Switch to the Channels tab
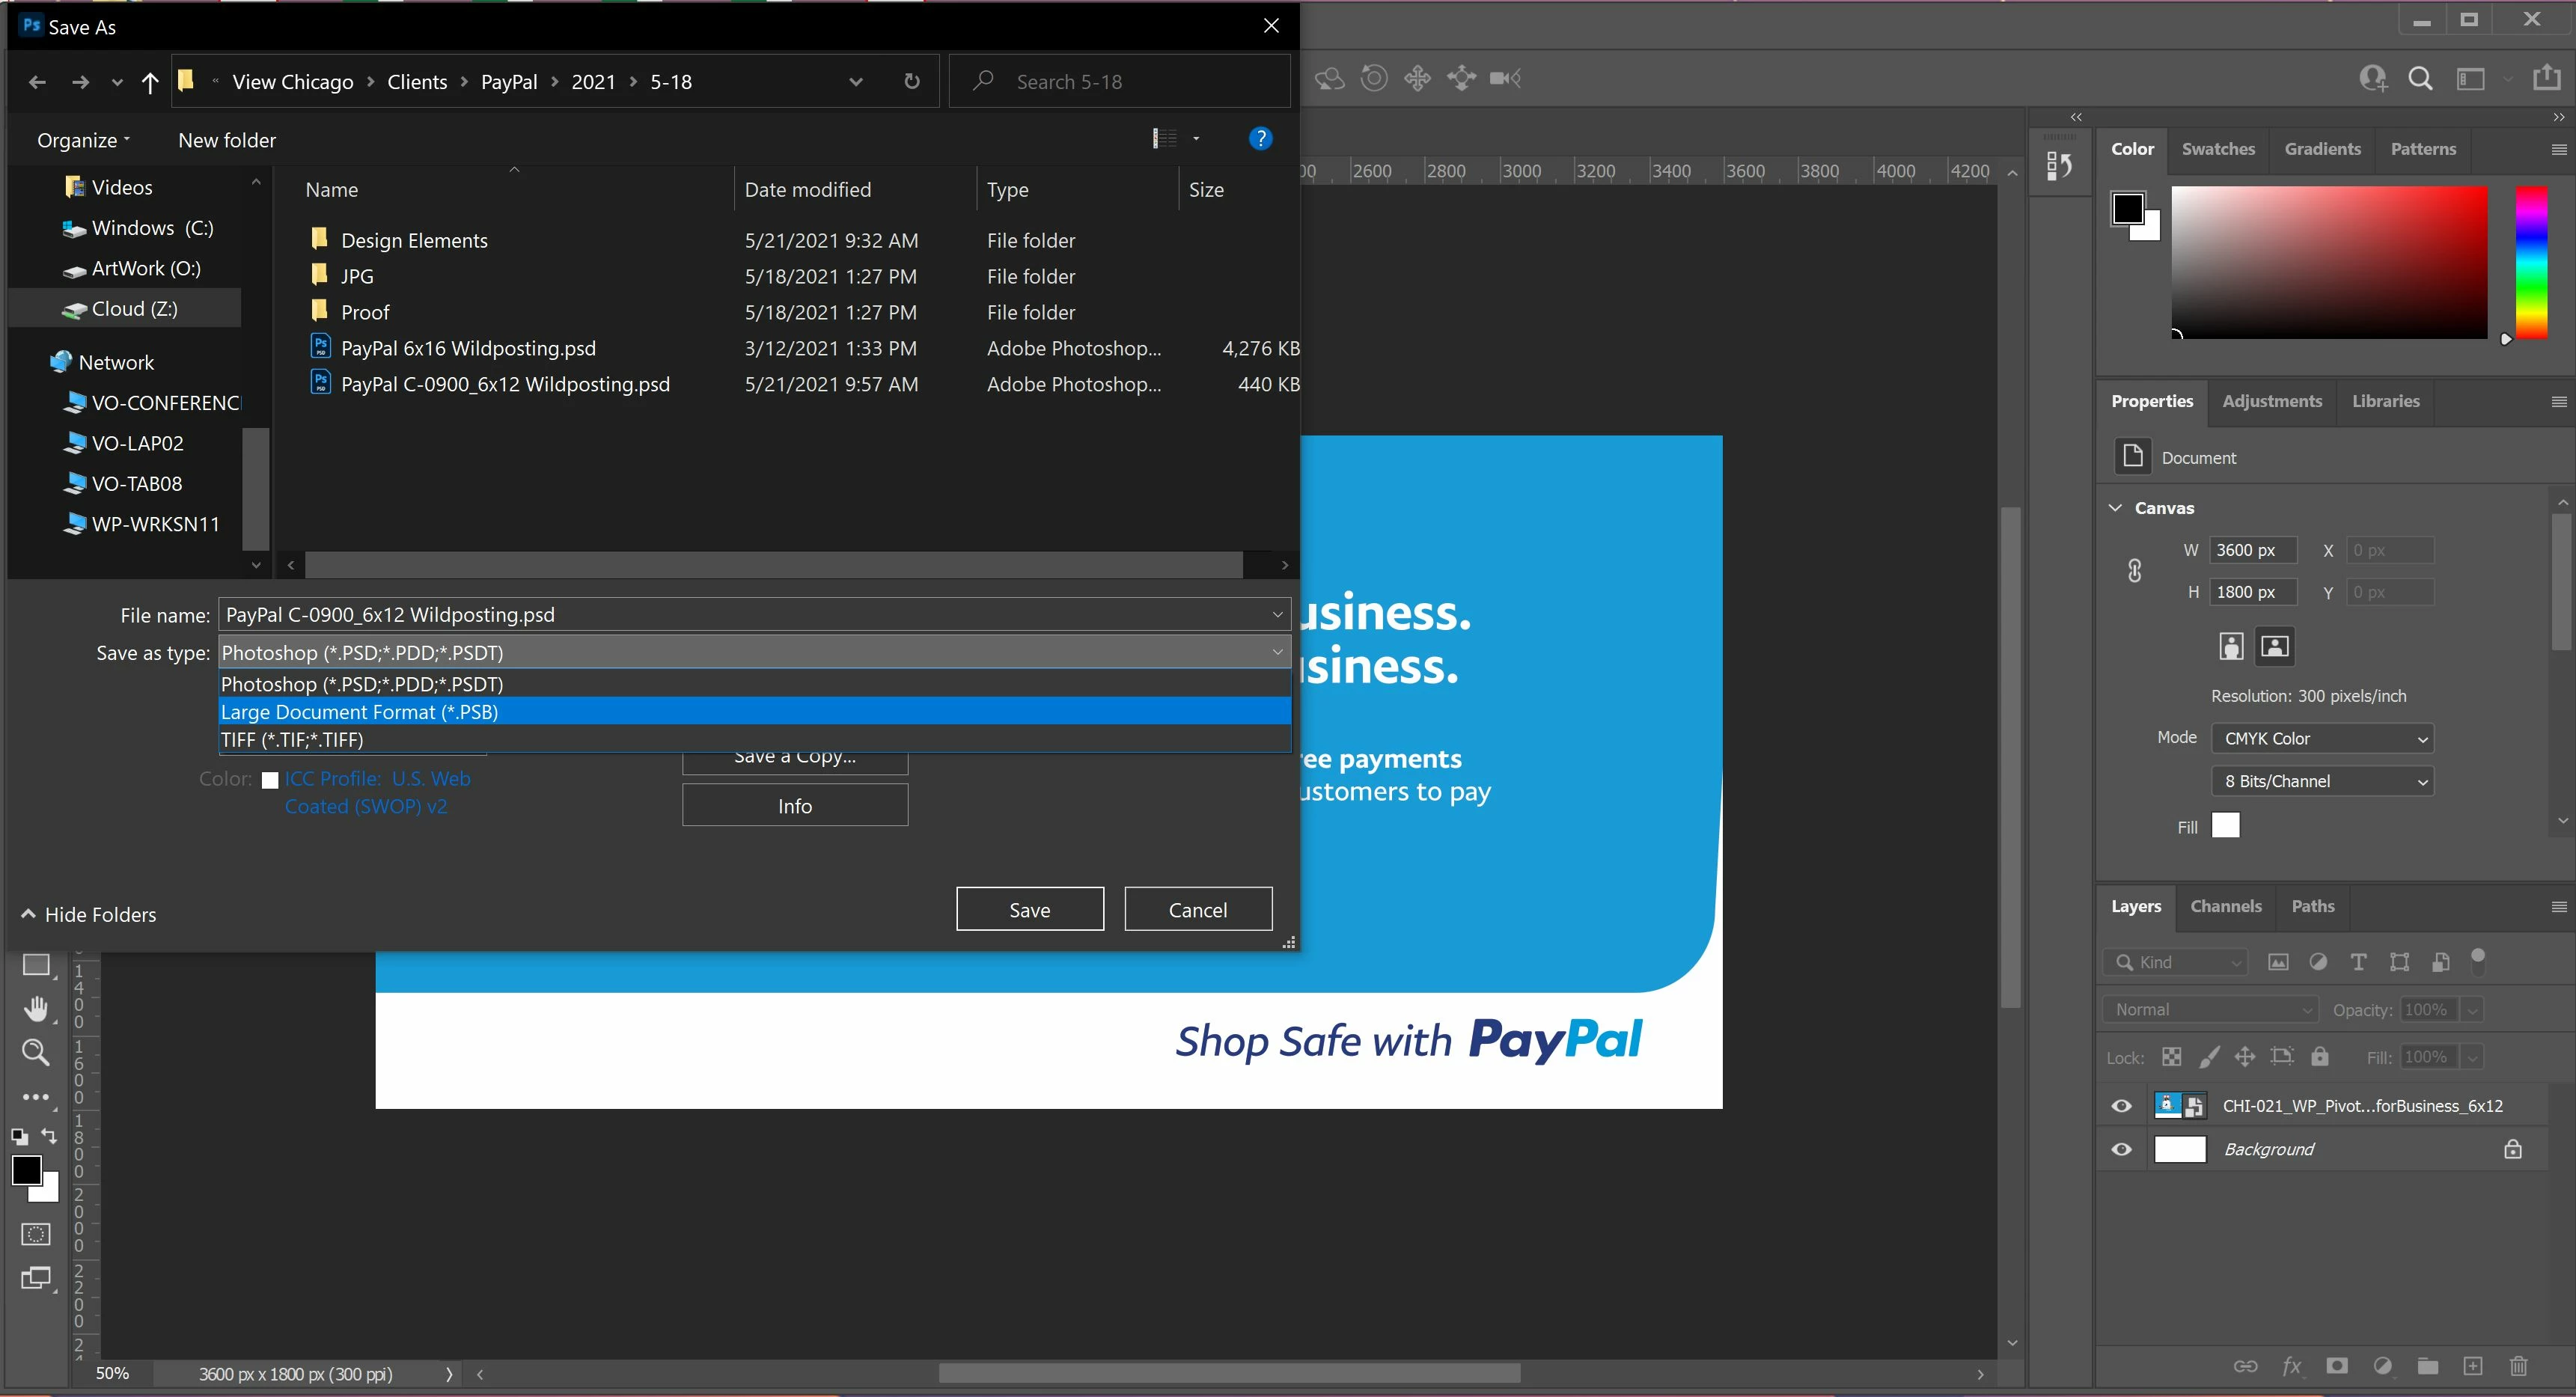The height and width of the screenshot is (1397, 2576). tap(2225, 906)
